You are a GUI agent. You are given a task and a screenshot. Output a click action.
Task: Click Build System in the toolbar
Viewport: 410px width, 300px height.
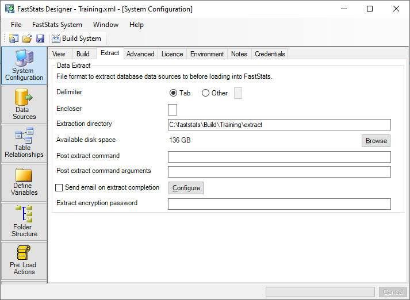(76, 39)
